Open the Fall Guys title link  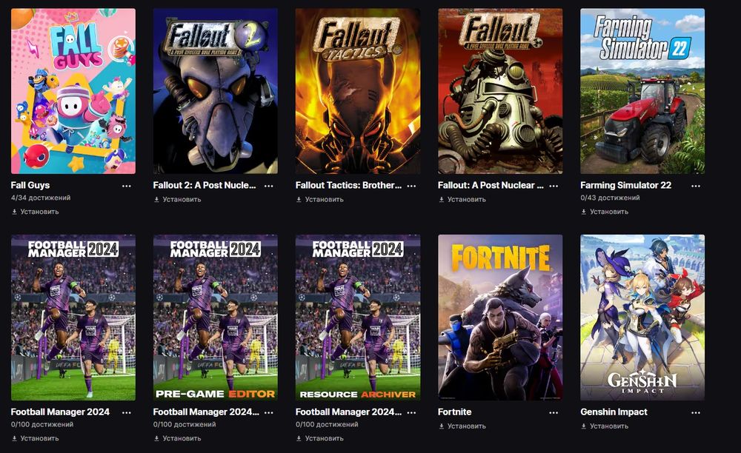point(30,185)
